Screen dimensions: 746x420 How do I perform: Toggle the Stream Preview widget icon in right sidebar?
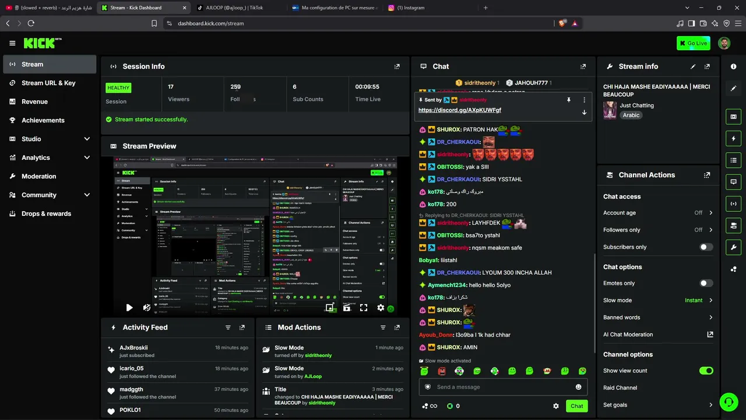point(733,117)
